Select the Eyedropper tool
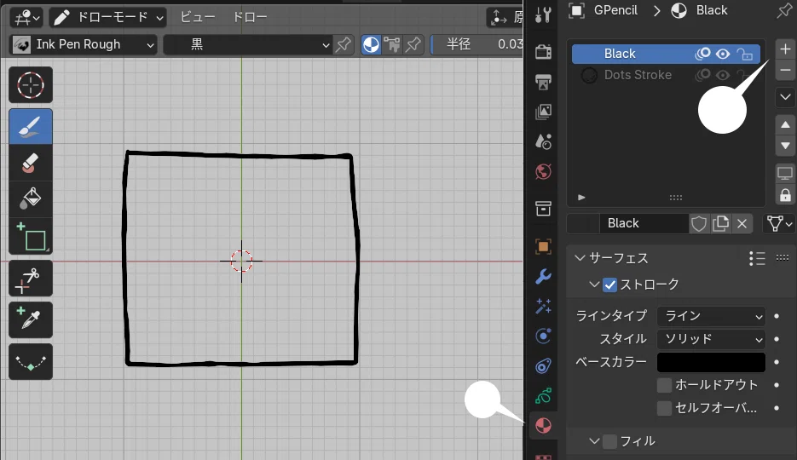Screen dimensions: 797x460 click(x=31, y=319)
